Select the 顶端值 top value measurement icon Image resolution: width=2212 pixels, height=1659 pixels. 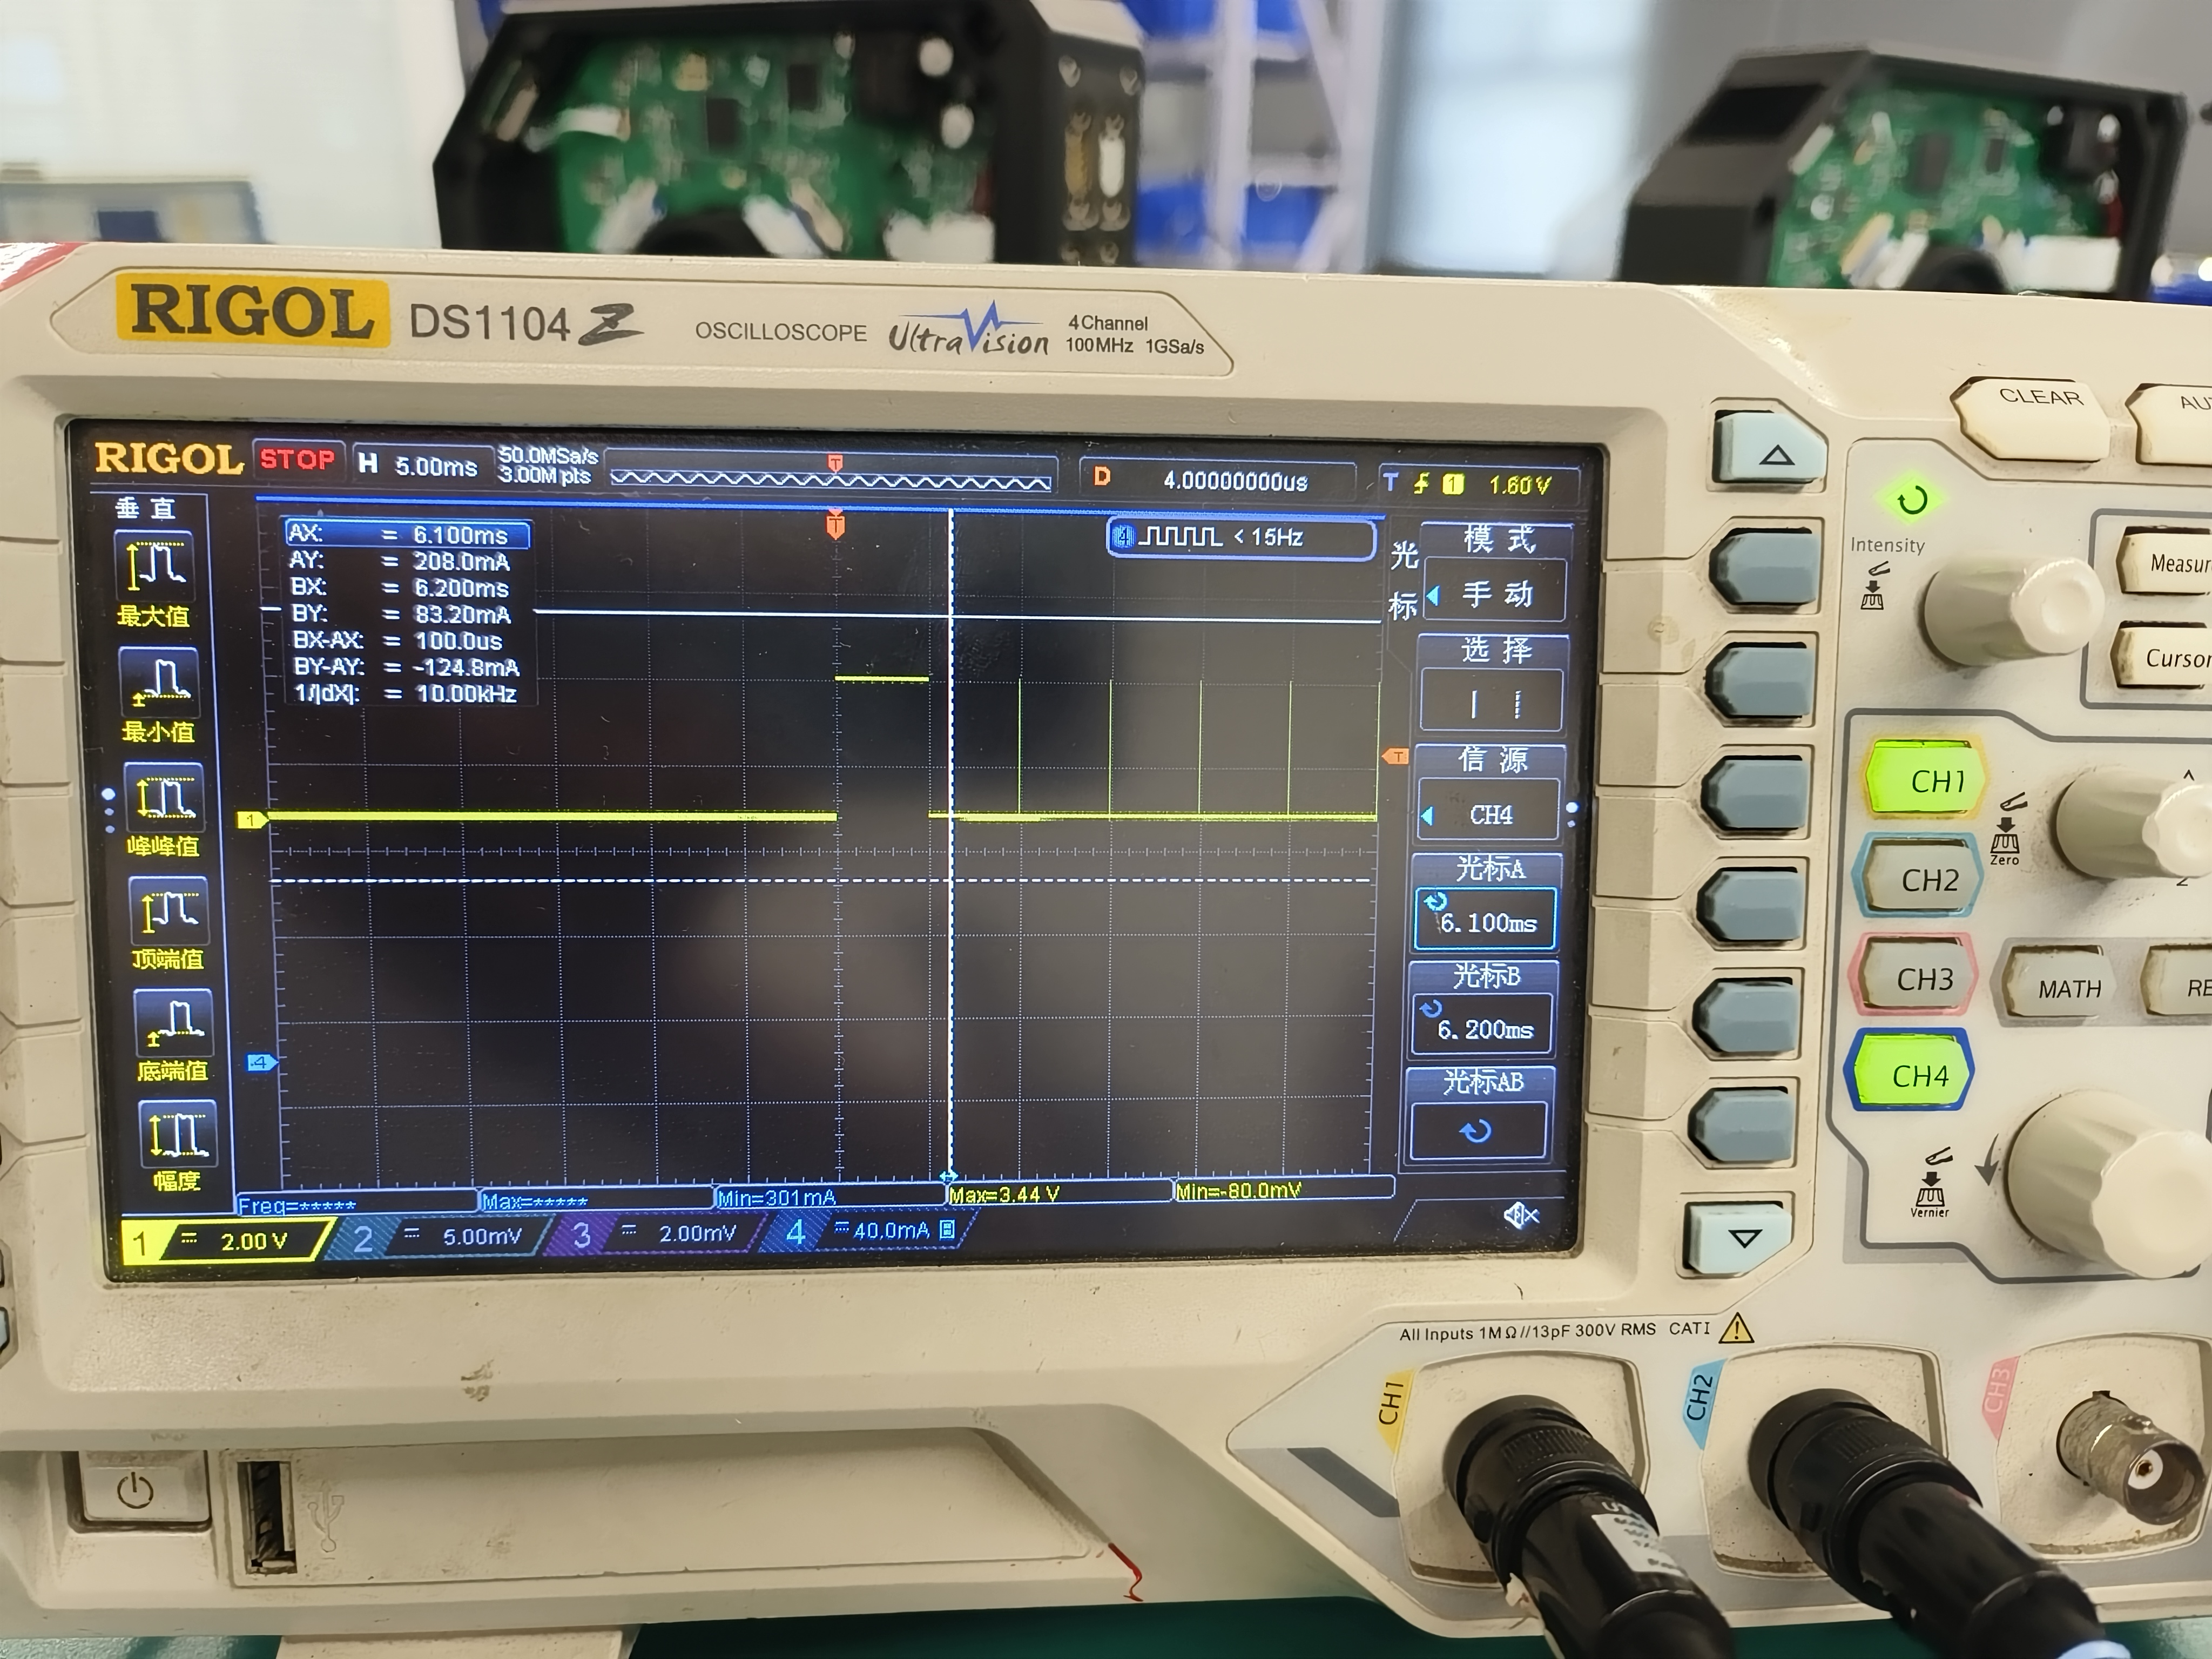click(x=169, y=910)
